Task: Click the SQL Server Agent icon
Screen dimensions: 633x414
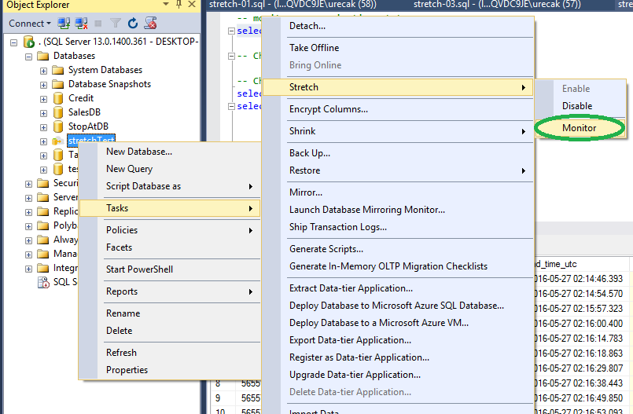Action: (43, 282)
